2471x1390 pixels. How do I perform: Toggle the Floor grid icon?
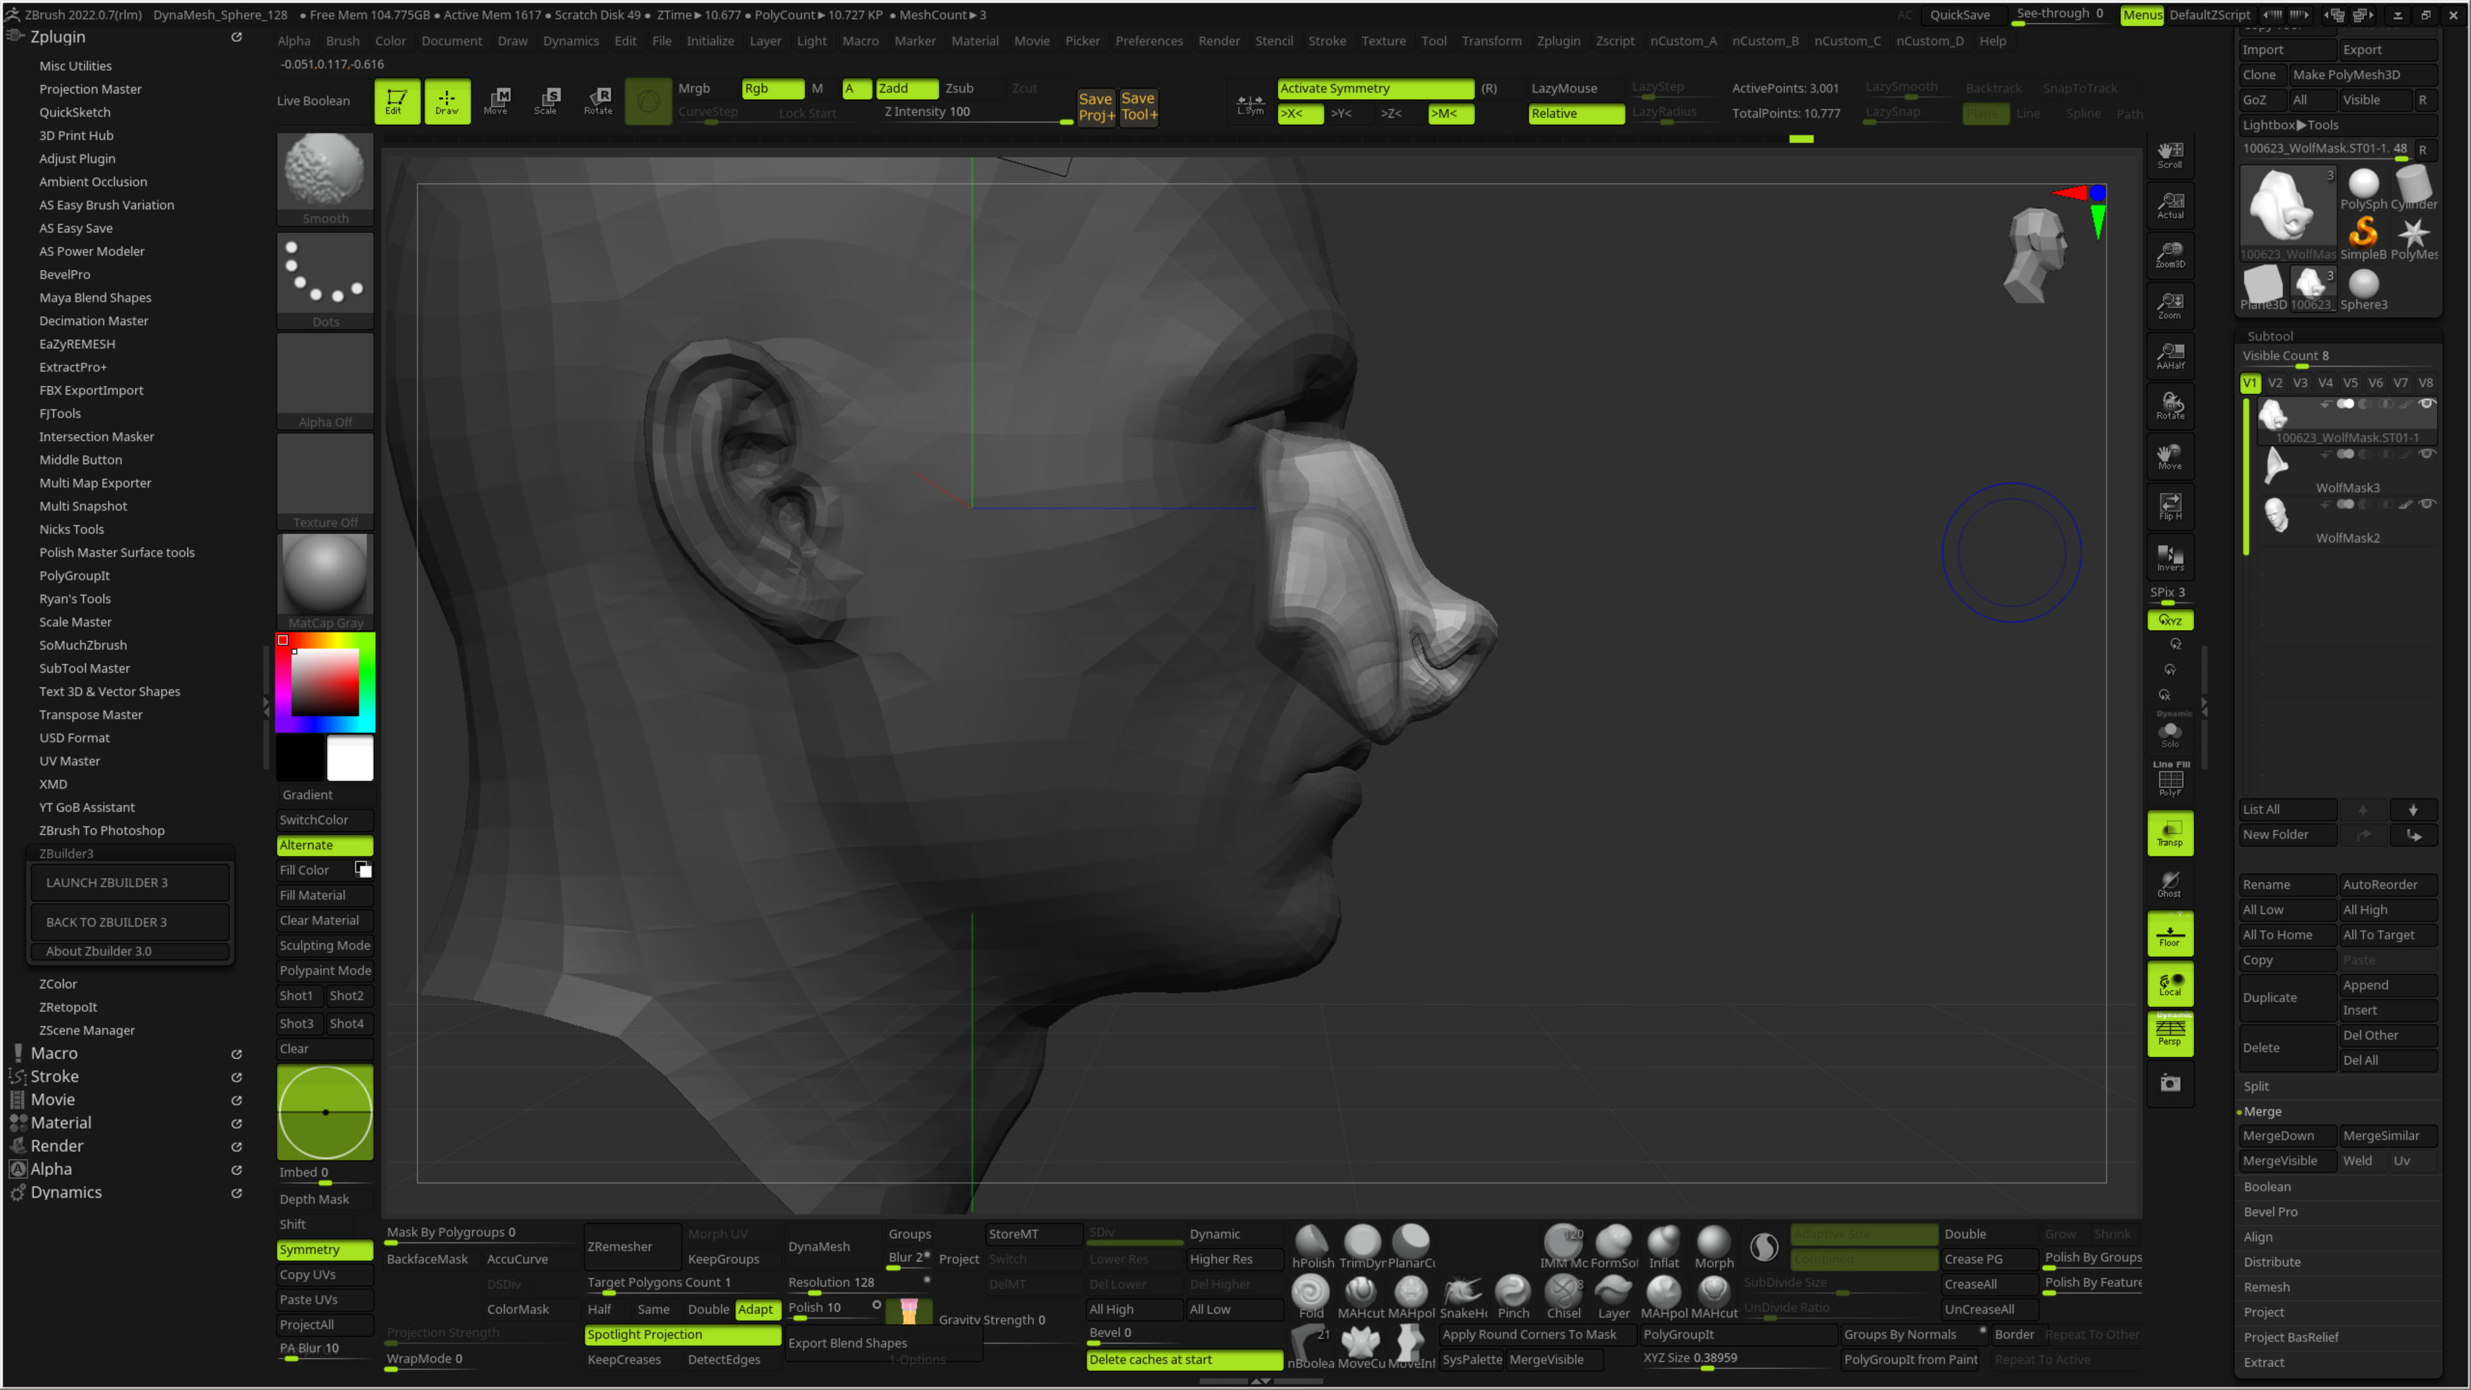click(x=2170, y=934)
